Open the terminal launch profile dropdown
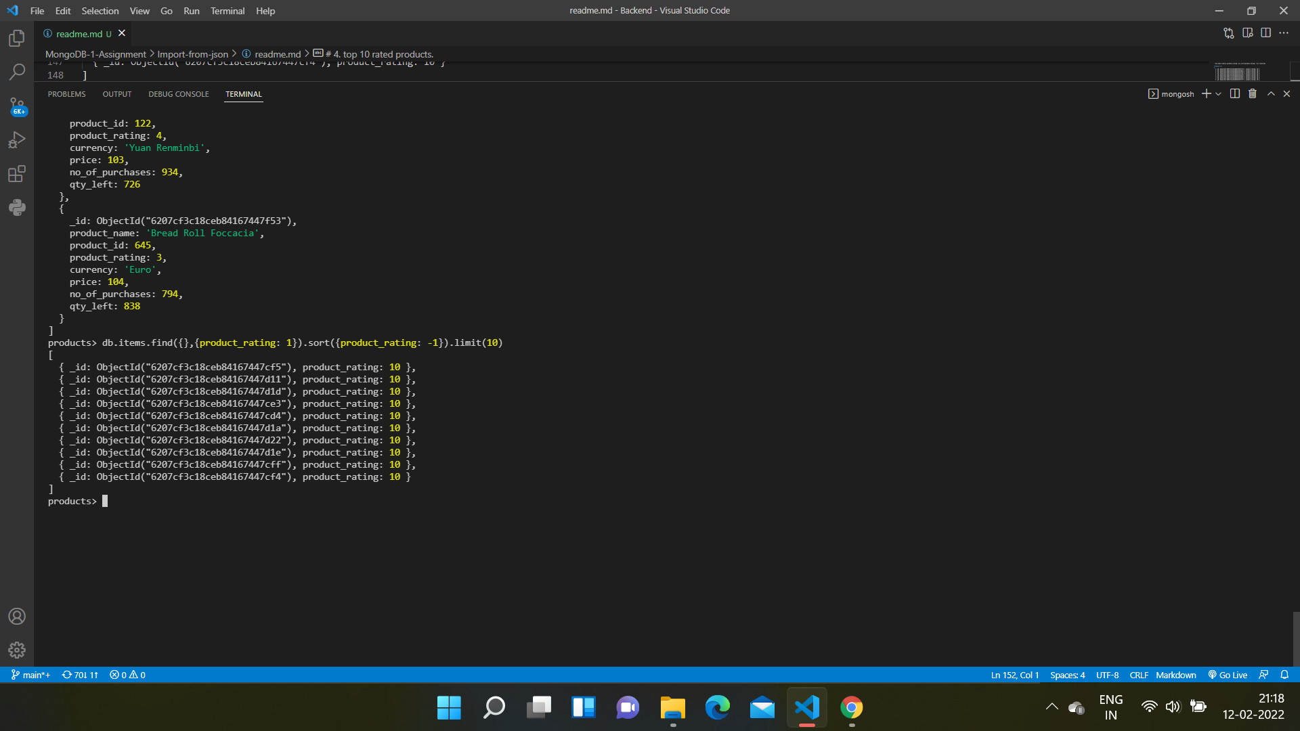 [1218, 93]
